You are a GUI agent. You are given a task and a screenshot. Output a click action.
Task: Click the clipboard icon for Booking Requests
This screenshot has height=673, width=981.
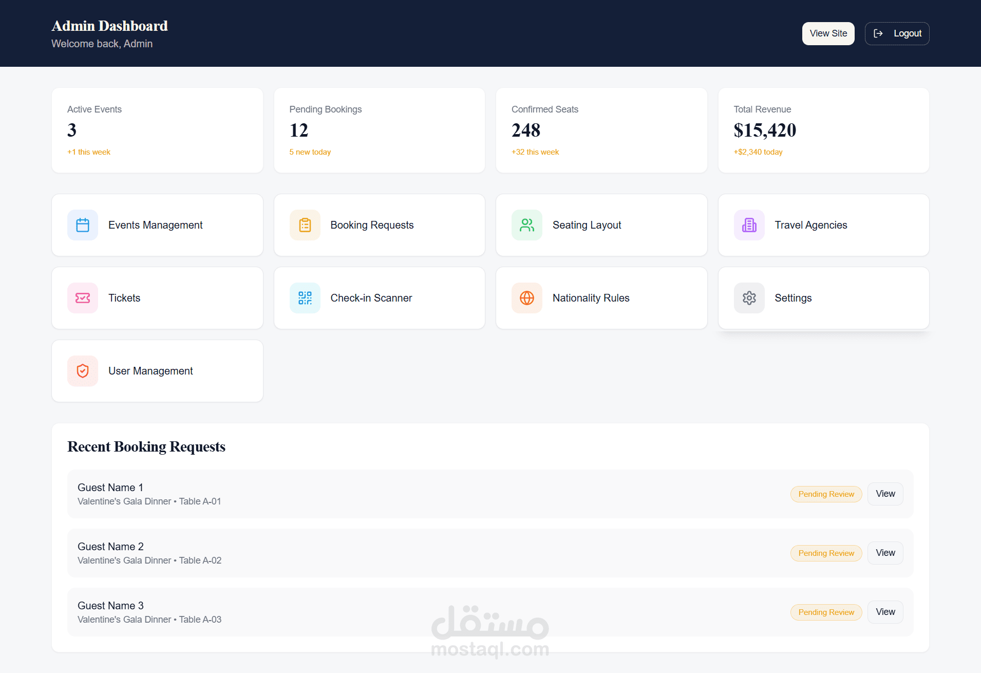click(x=305, y=225)
